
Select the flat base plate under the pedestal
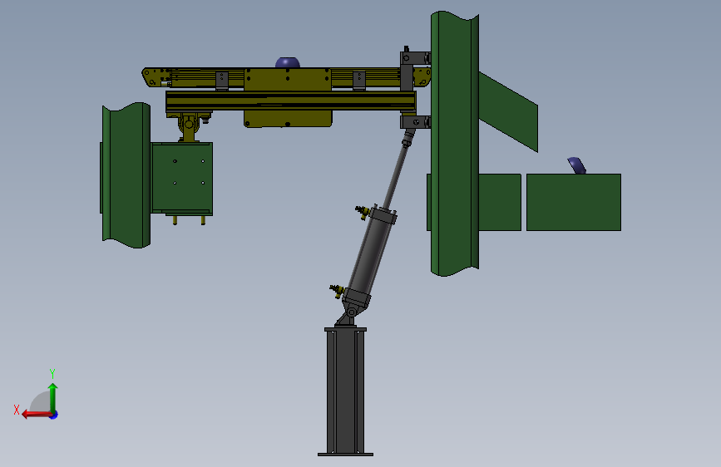pos(345,455)
